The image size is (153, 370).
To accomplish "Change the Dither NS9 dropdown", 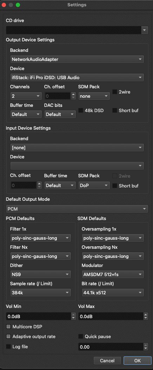I will [x=41, y=274].
